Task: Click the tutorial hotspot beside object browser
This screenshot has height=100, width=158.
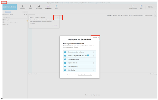Action: pos(27,21)
